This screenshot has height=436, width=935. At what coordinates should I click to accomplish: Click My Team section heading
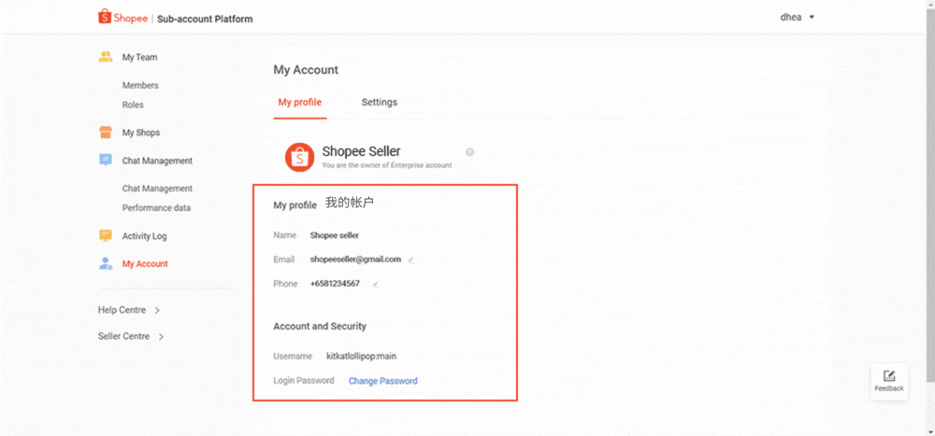pos(139,57)
